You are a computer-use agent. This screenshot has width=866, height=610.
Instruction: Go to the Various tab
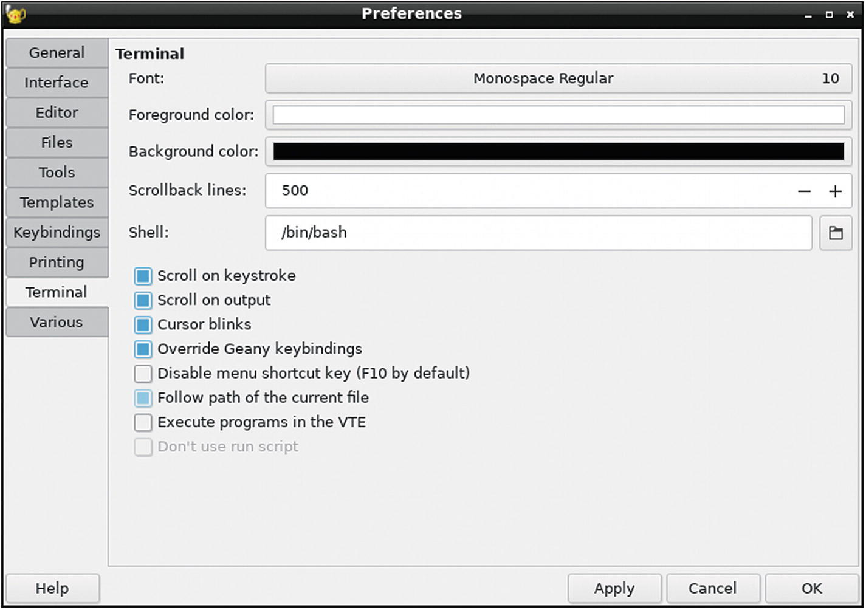pos(57,322)
